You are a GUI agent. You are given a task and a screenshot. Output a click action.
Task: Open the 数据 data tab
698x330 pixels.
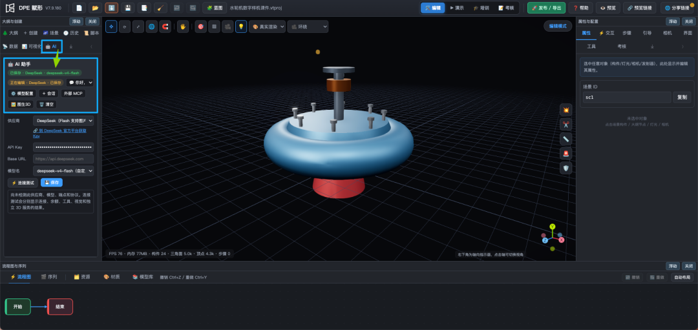coord(10,46)
